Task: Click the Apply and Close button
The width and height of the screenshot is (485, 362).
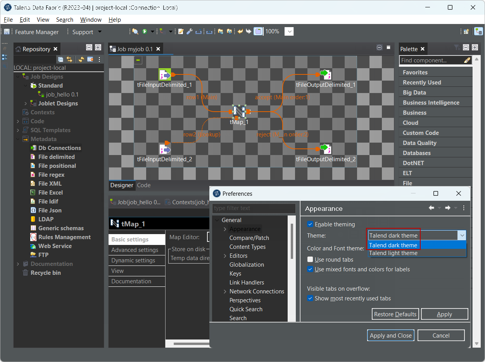Action: (x=390, y=336)
